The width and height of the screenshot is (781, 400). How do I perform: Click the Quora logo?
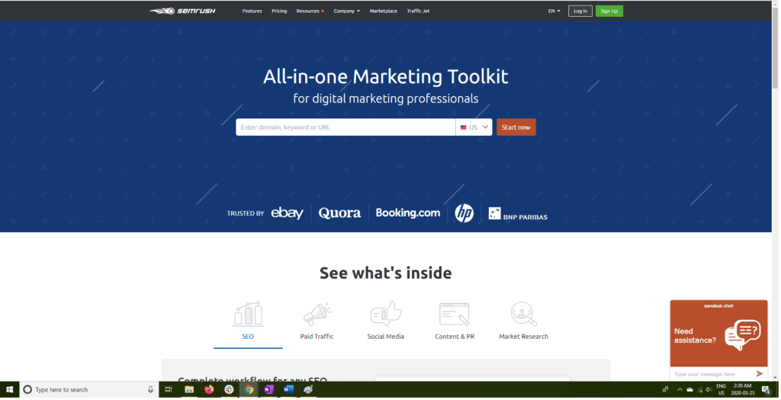(339, 214)
